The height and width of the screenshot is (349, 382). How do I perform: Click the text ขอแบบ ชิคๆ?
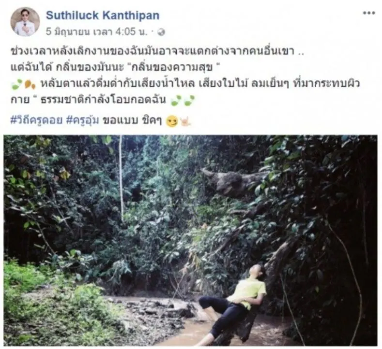coord(132,121)
